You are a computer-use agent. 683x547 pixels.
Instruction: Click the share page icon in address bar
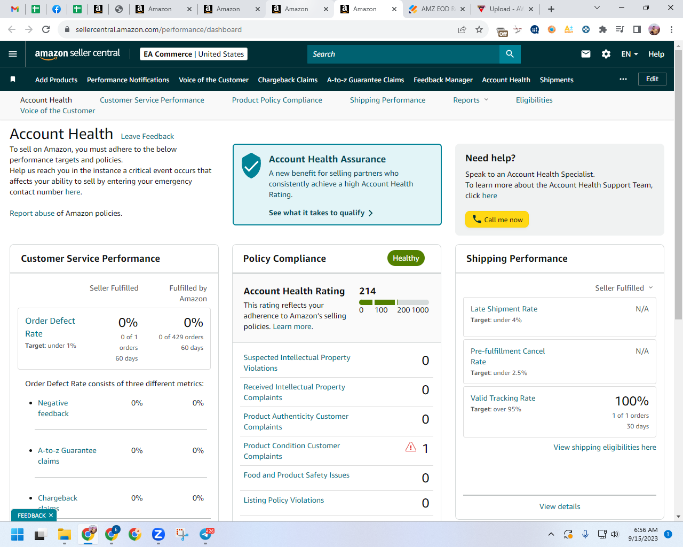pyautogui.click(x=462, y=29)
